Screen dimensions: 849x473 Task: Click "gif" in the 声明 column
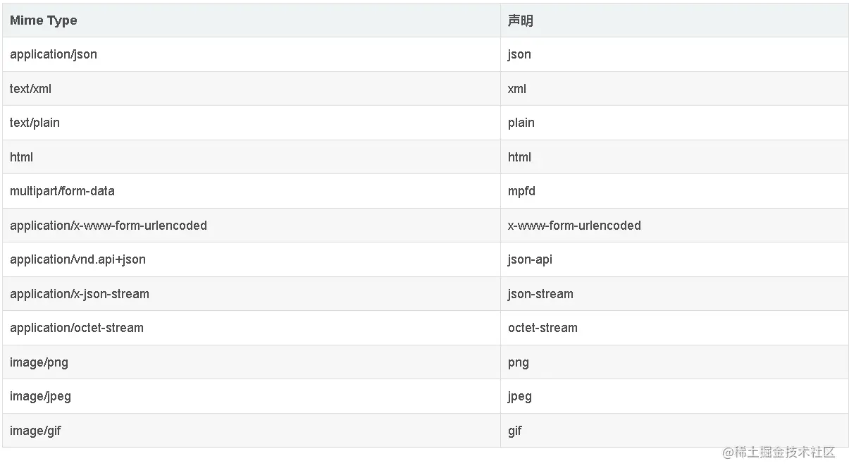coord(515,431)
